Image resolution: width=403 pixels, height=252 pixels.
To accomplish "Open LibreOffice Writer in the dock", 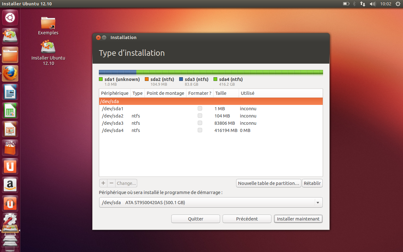I will point(10,92).
